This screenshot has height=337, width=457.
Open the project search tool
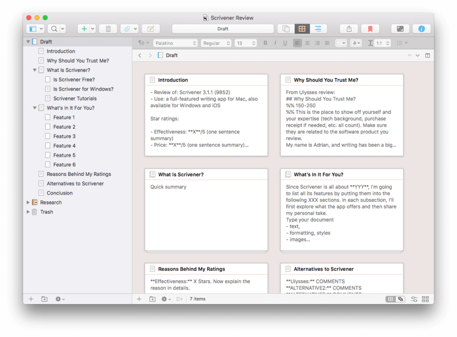(x=54, y=29)
